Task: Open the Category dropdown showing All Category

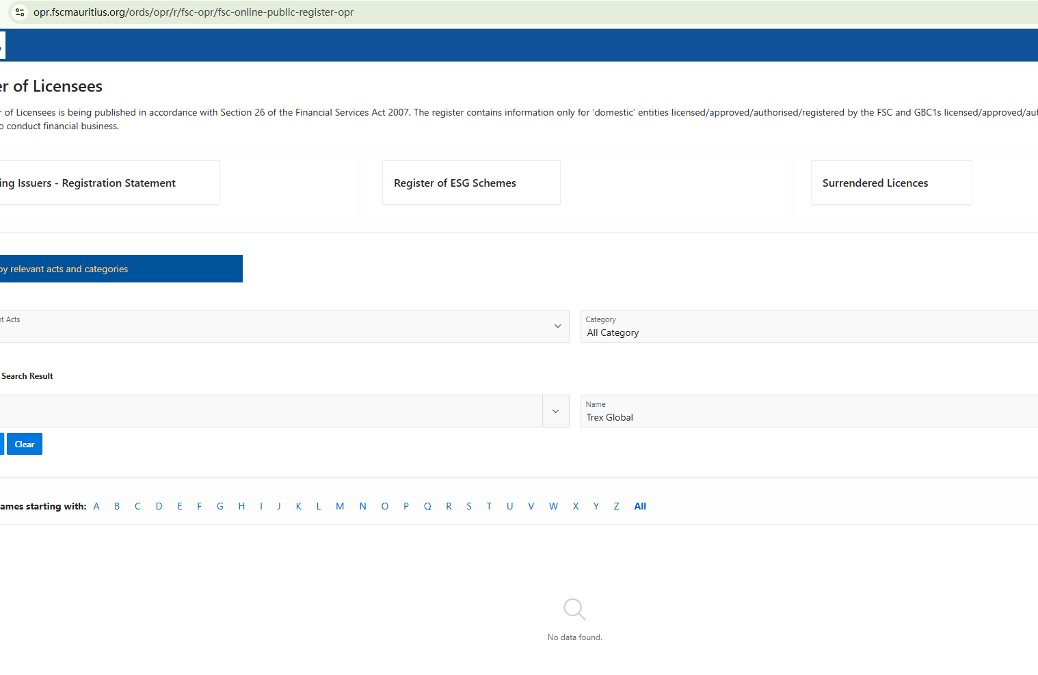Action: 807,327
